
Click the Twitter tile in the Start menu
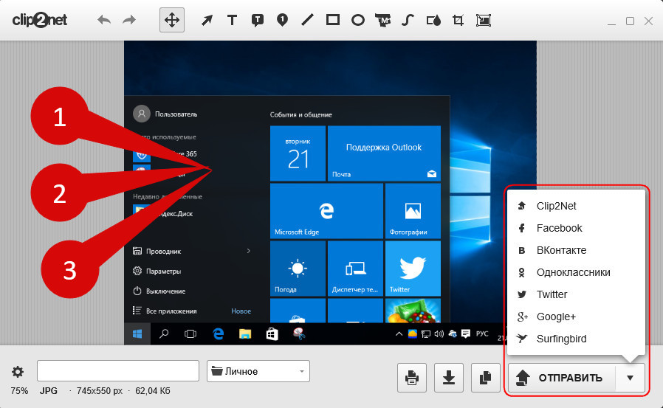pos(413,269)
